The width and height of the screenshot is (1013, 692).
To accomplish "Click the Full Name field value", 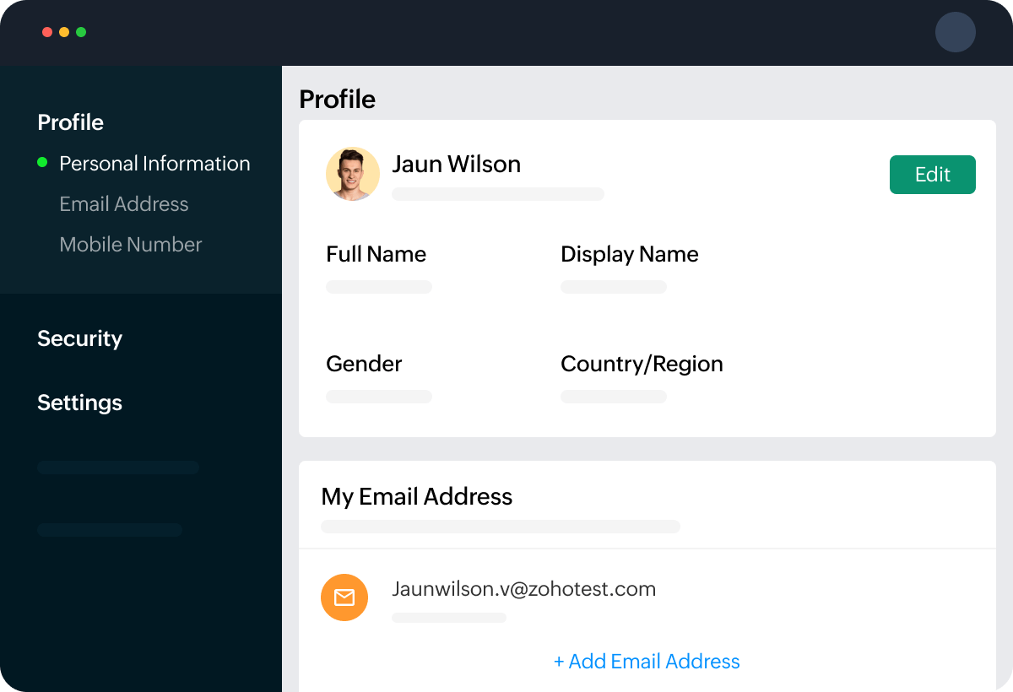I will coord(379,287).
